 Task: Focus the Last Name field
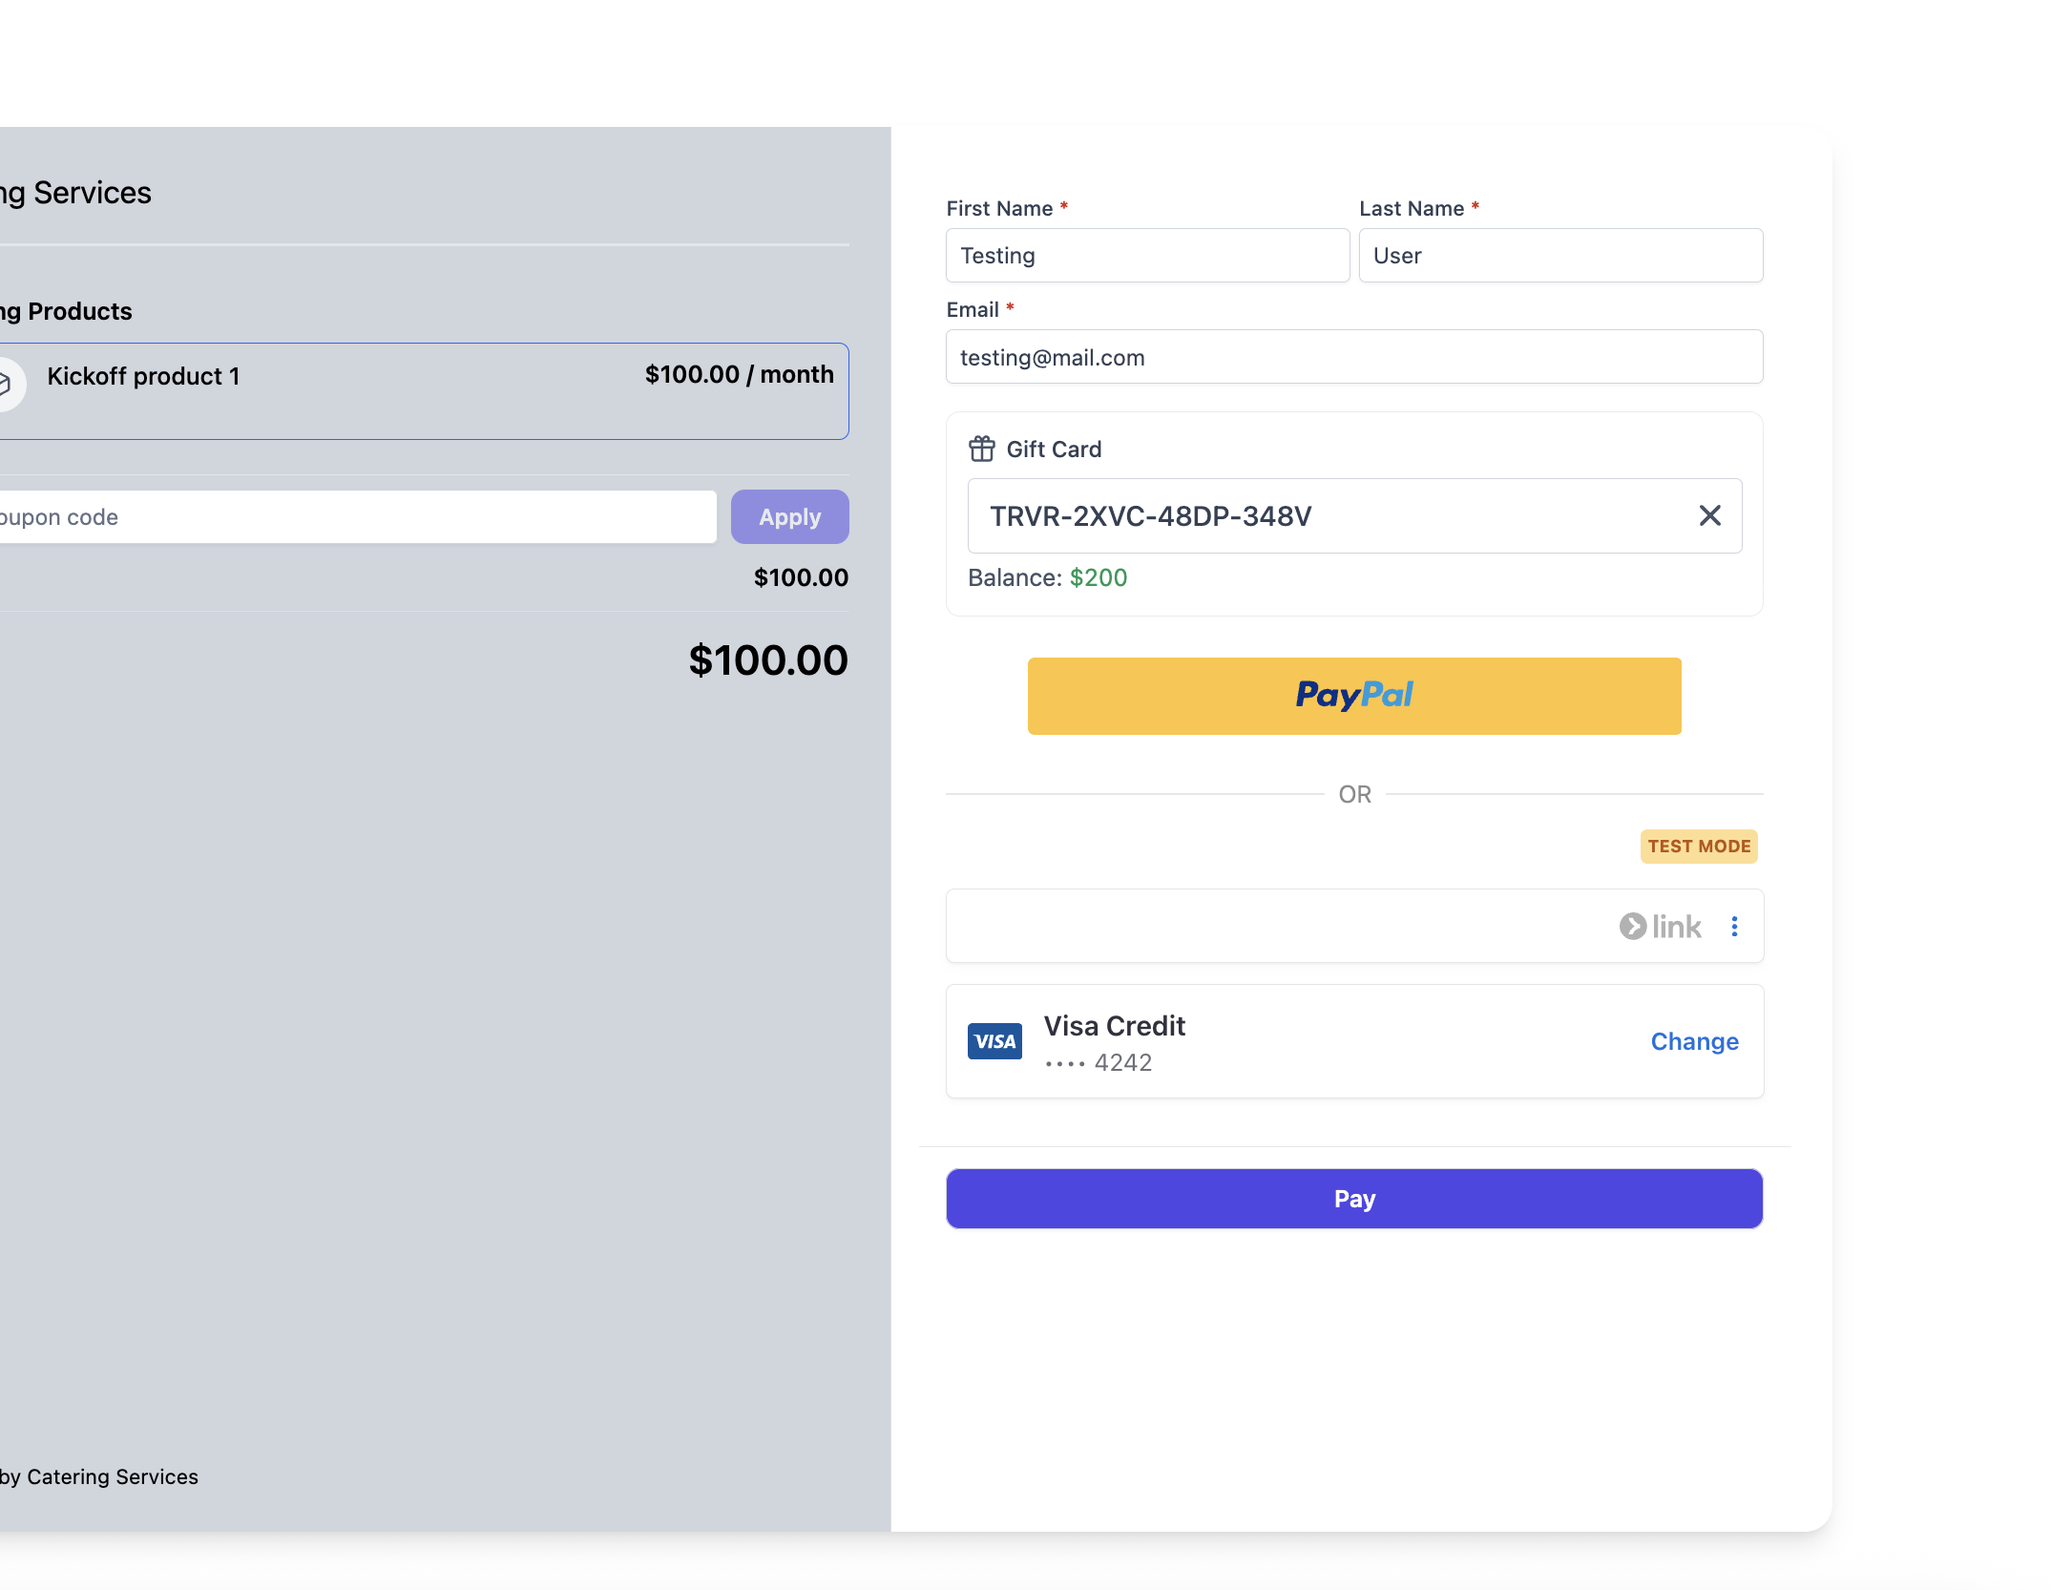[x=1560, y=255]
